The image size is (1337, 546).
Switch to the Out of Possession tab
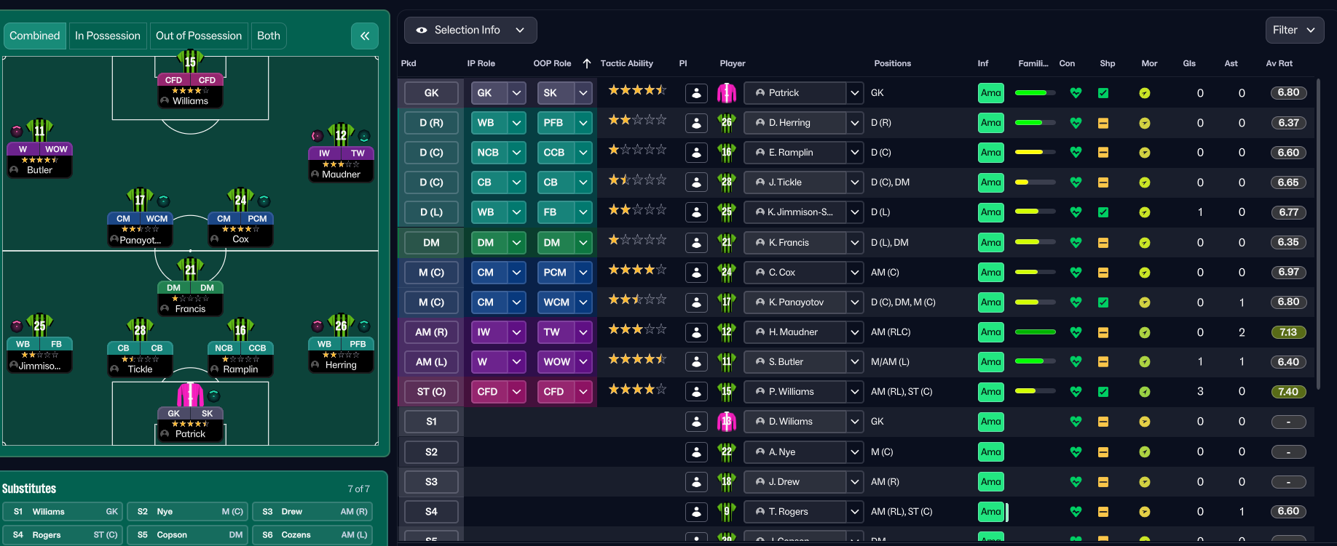coord(199,36)
